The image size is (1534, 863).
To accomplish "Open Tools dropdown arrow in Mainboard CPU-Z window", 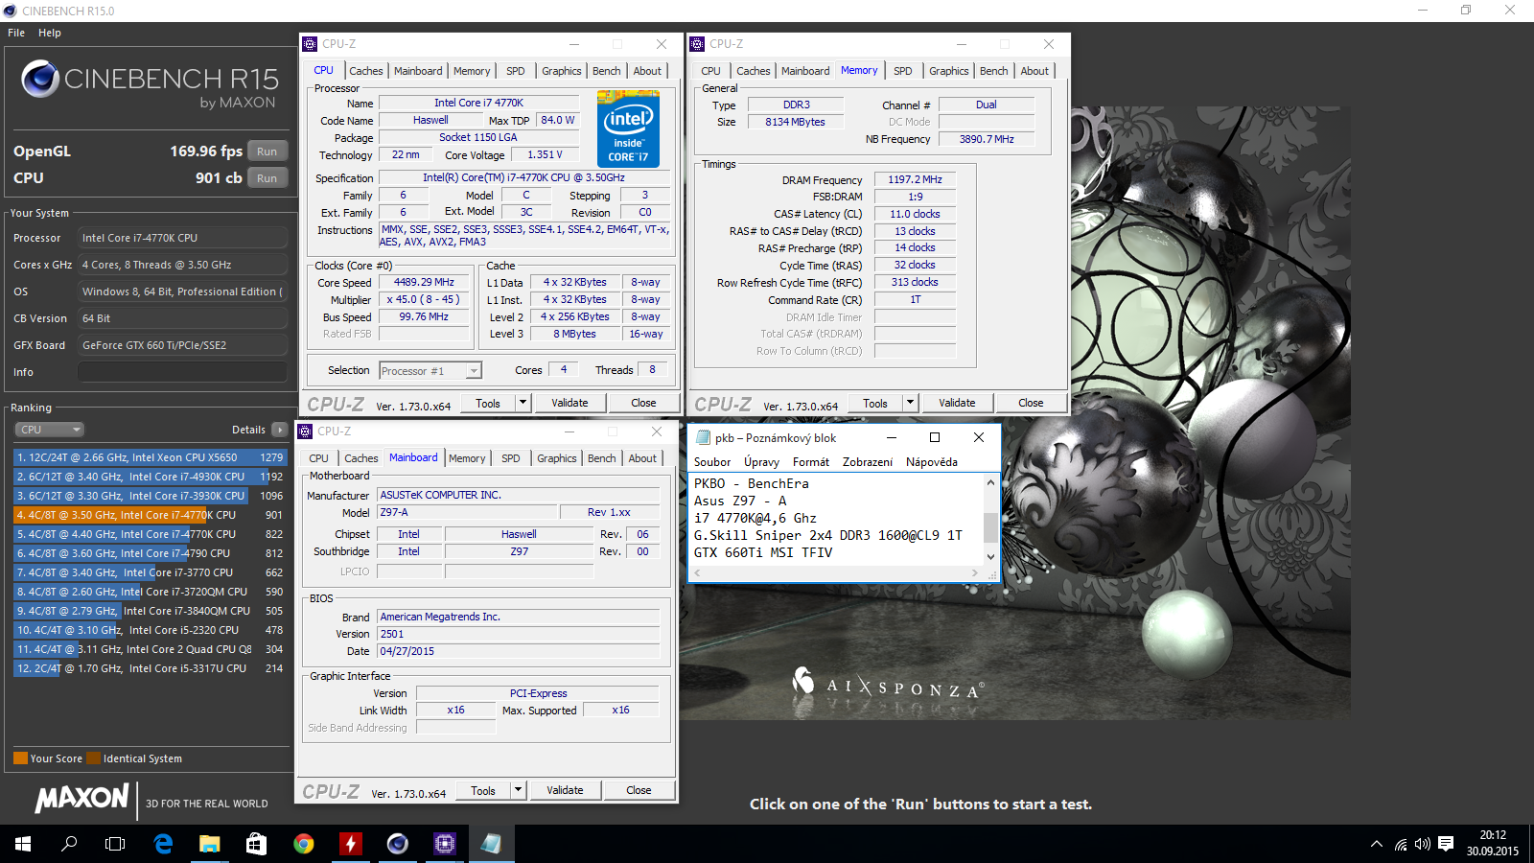I will tap(518, 790).
